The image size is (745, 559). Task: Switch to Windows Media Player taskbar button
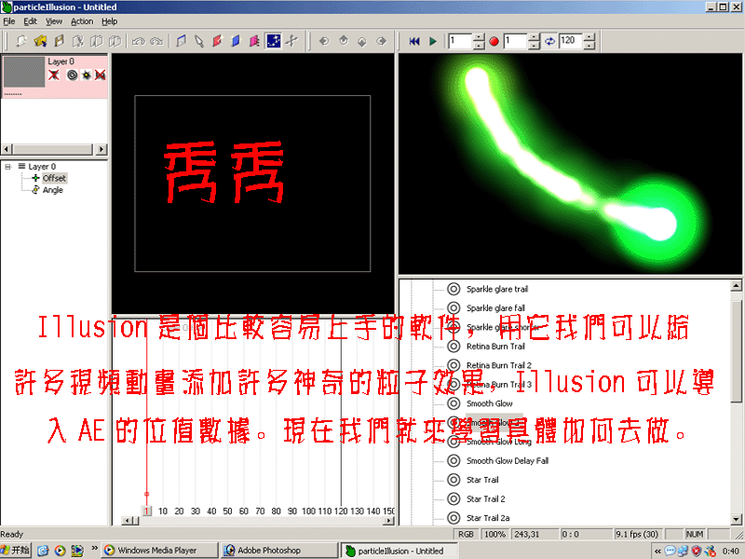tap(159, 551)
